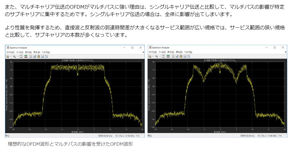Expand zoom dropdown arrow in right analyzer
The width and height of the screenshot is (293, 151).
click(x=160, y=56)
